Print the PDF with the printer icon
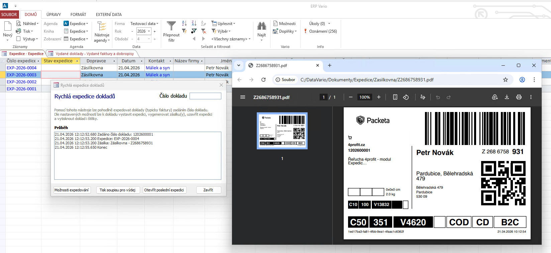551x253 pixels. pos(519,97)
